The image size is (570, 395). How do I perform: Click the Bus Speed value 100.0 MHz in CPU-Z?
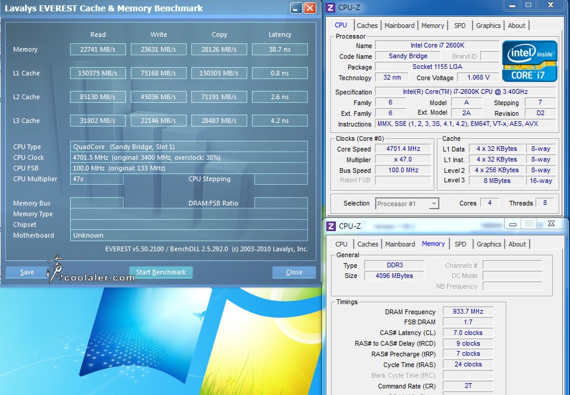pos(403,170)
